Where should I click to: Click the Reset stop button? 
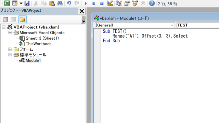click(102, 3)
